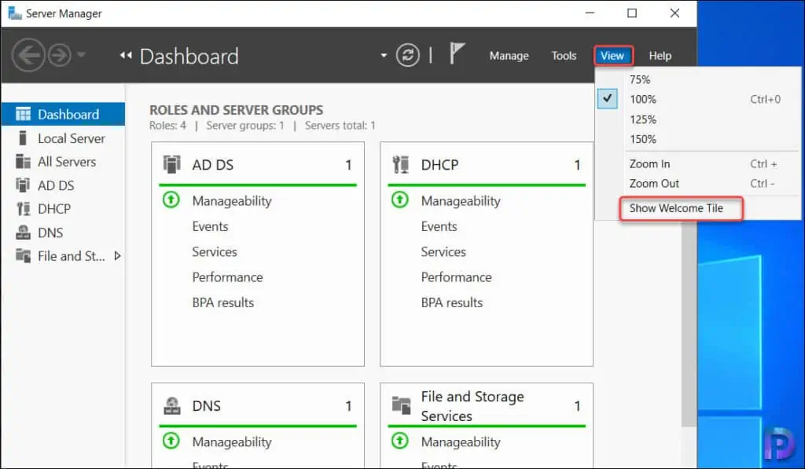Open Services in DHCP tile
Screen dimensions: 805x469
[443, 251]
